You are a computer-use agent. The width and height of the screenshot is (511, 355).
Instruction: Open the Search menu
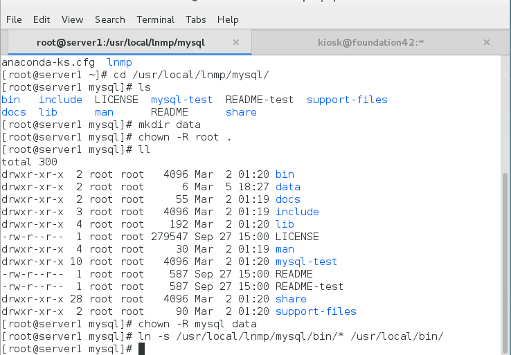coord(110,19)
